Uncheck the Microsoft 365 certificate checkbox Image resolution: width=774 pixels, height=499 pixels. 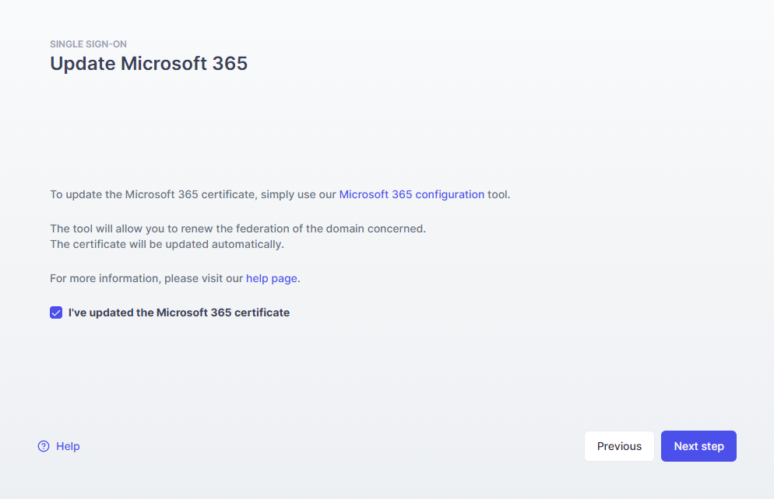[56, 312]
